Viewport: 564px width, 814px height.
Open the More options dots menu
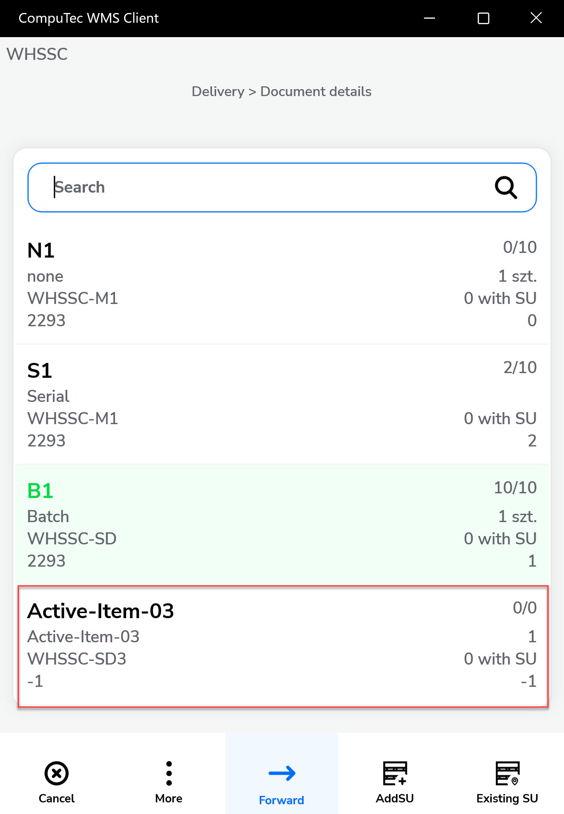pyautogui.click(x=169, y=773)
